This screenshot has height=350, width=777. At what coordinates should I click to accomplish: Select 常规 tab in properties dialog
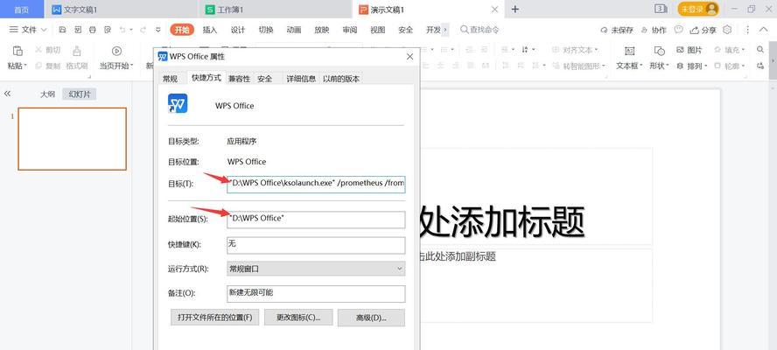pos(170,79)
